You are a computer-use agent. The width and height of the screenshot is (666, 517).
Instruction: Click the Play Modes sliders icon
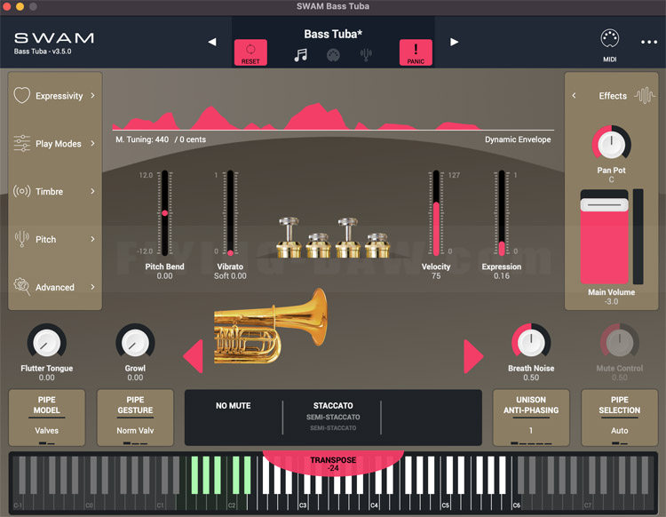click(x=21, y=144)
